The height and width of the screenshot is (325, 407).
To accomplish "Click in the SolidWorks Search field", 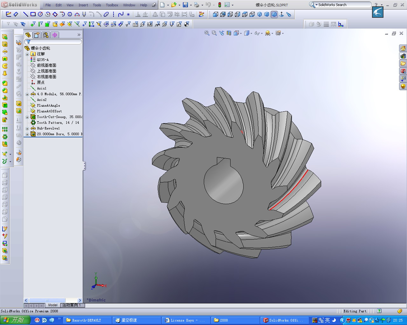I will [x=340, y=5].
